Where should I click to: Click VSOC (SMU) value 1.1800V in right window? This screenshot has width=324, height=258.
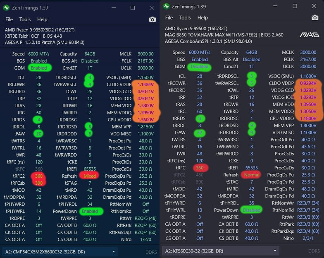point(308,76)
